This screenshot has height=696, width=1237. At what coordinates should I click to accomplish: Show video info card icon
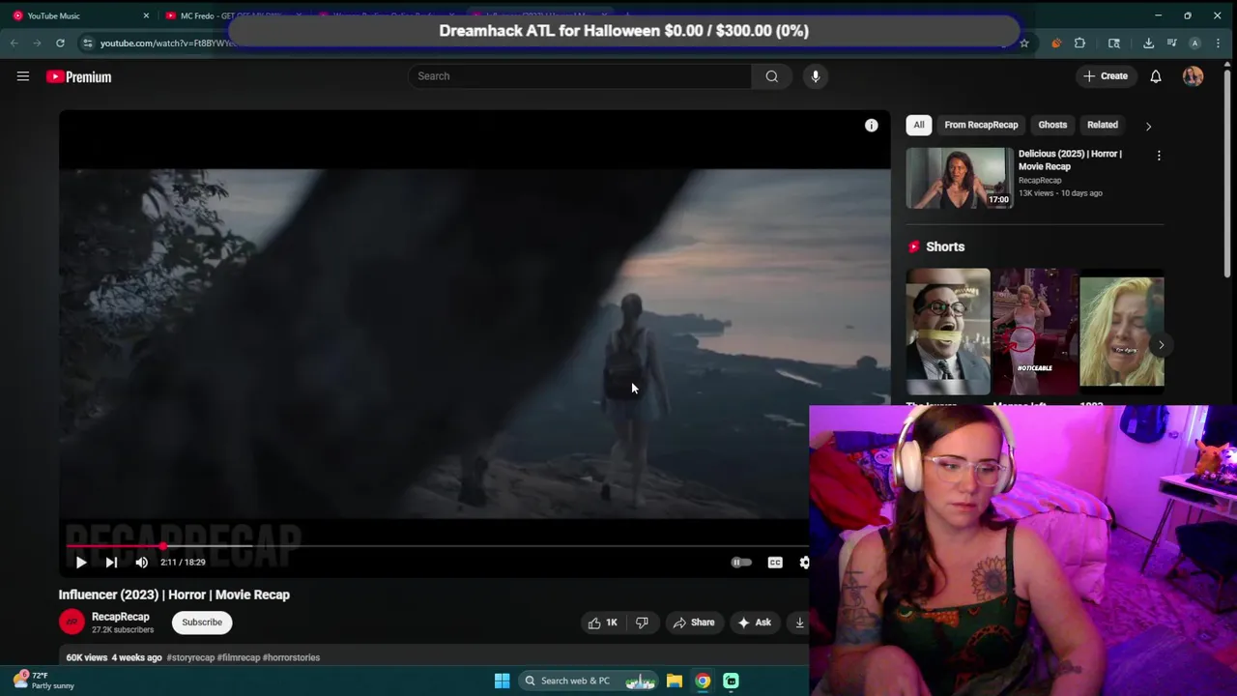point(871,126)
